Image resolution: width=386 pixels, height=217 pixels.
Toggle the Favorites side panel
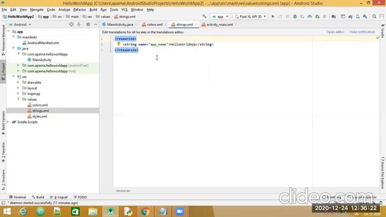(x=3, y=153)
